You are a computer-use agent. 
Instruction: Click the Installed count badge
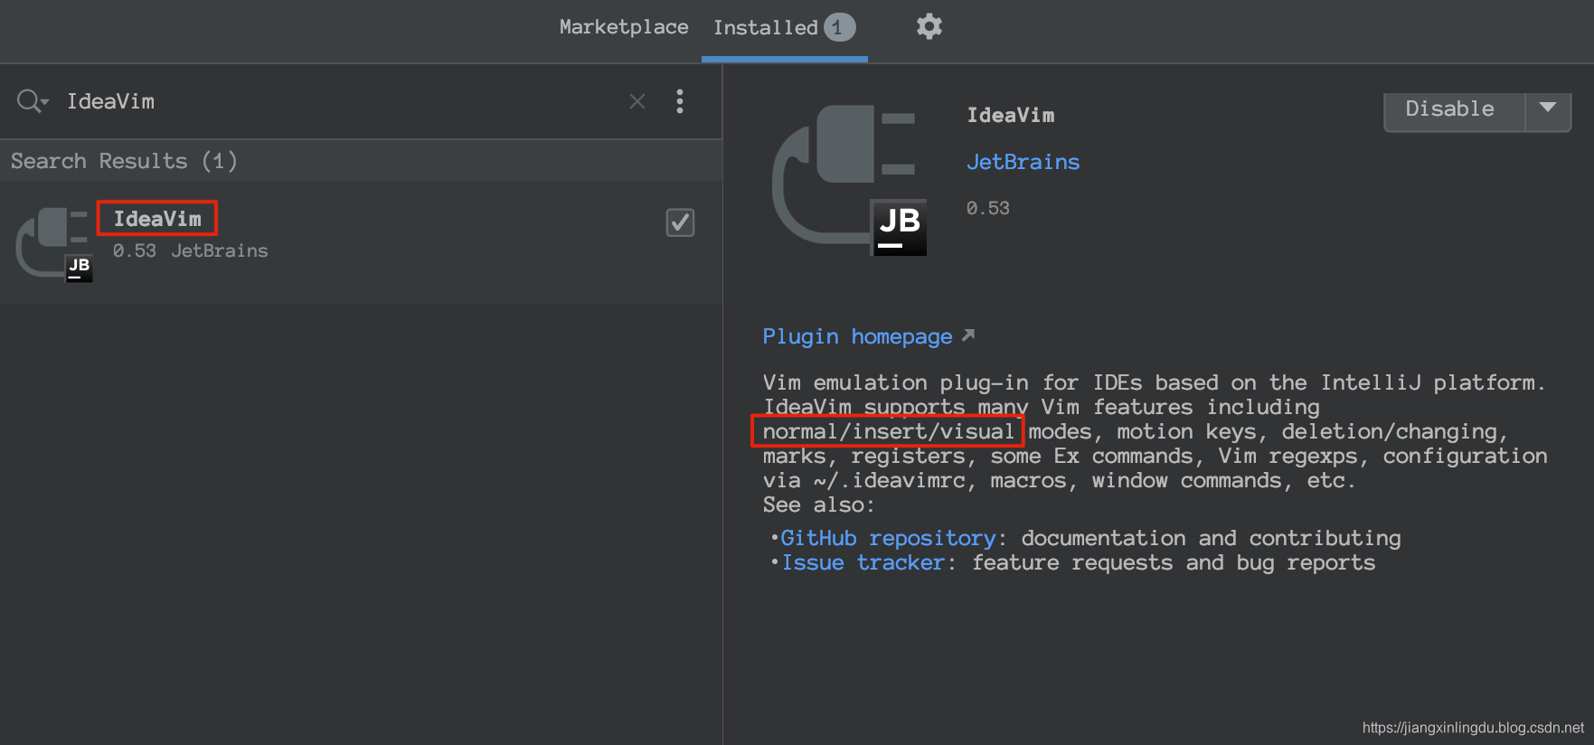(x=839, y=28)
